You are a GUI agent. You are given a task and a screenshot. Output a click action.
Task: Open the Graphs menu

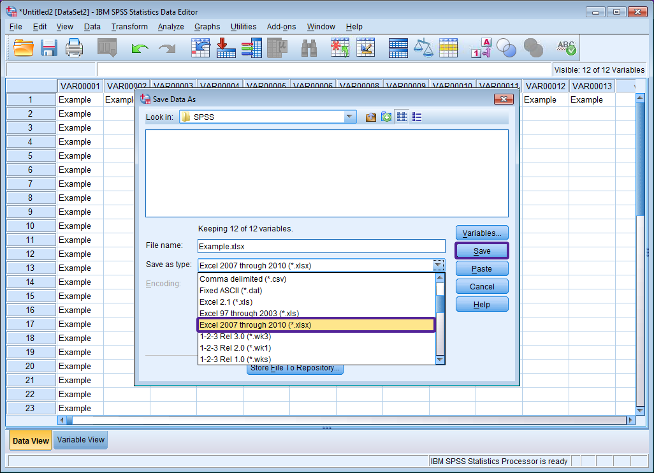(x=207, y=27)
